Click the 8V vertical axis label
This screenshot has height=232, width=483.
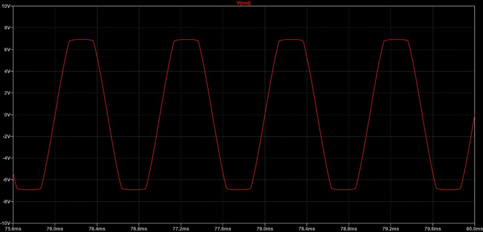tap(8, 28)
